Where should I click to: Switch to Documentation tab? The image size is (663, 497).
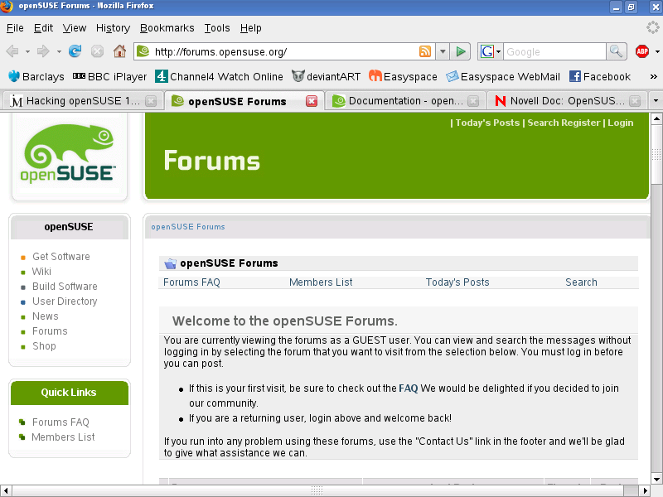(405, 101)
